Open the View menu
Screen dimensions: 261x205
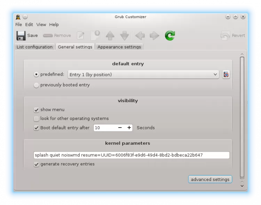(41, 25)
